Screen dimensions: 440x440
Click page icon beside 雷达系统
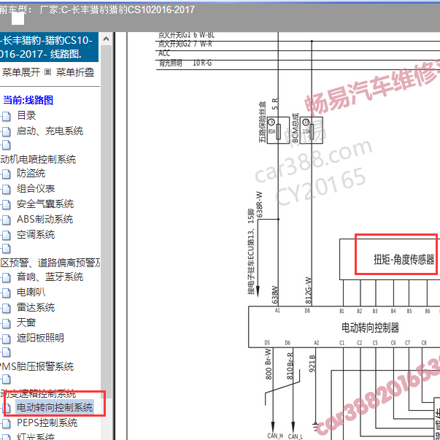pyautogui.click(x=7, y=309)
